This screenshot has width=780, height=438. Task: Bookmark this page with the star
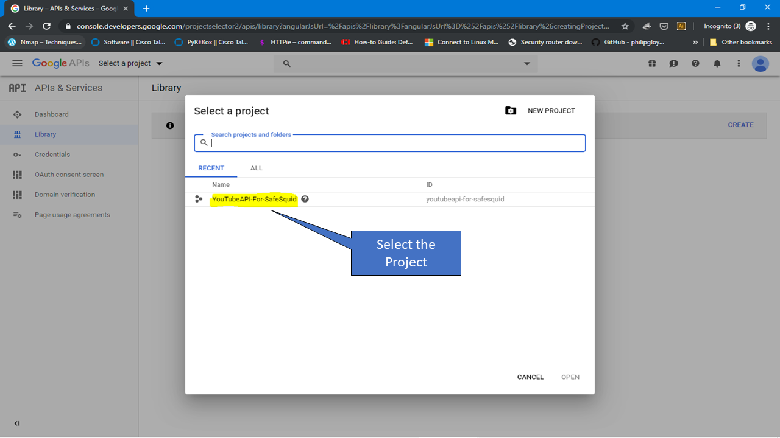[x=625, y=26]
